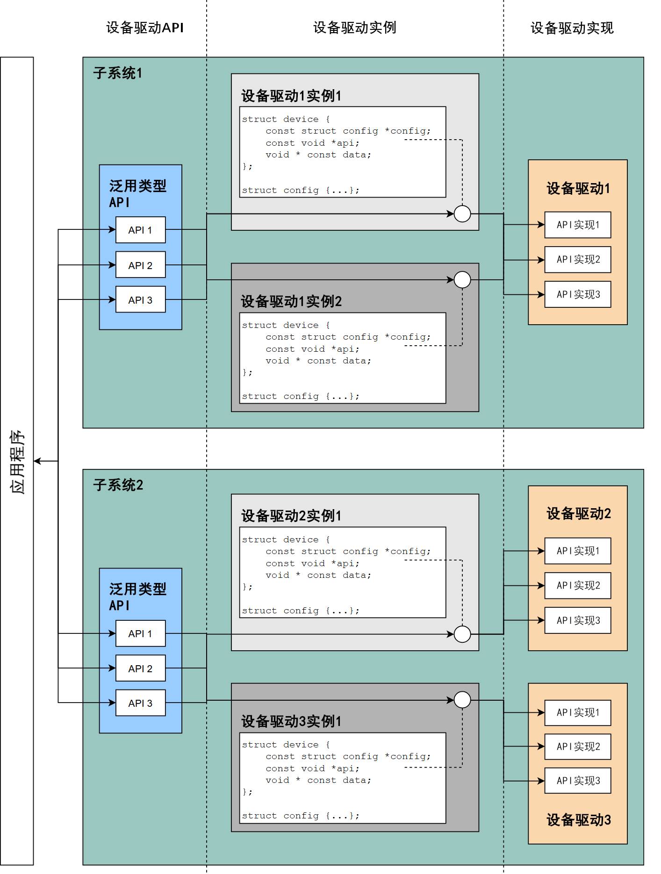Click the API 1 box in 子系统1
Viewport: 661px width, 874px height.
(140, 230)
